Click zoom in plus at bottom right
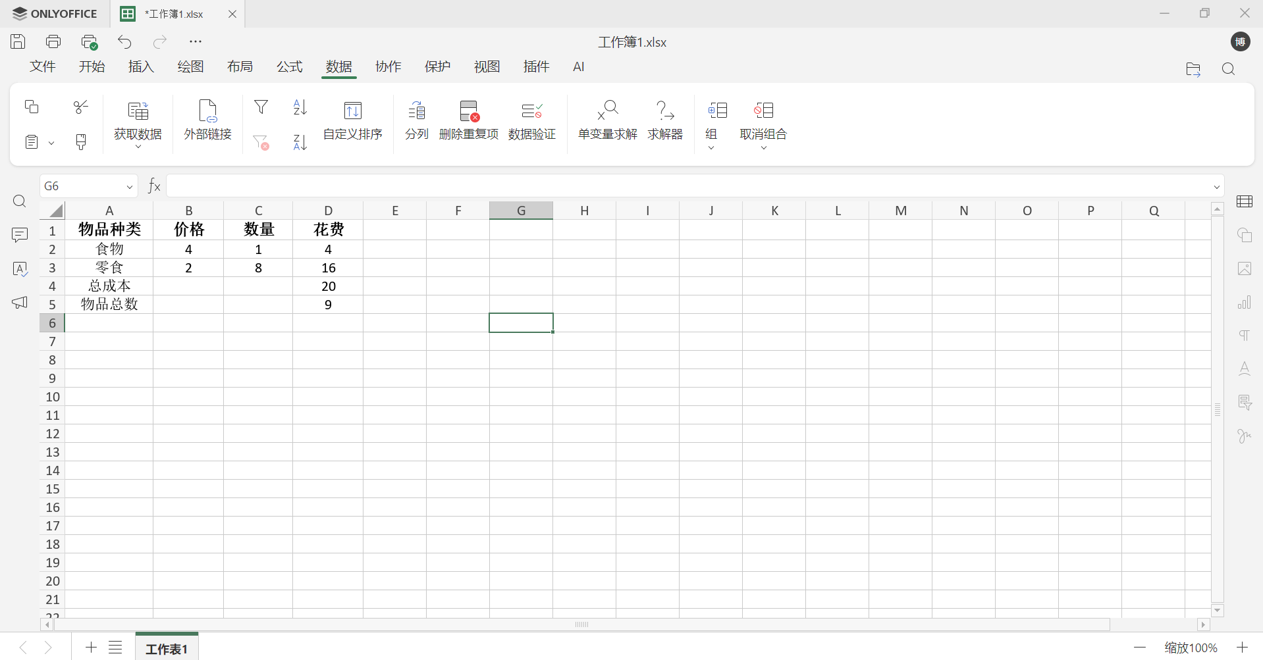The image size is (1263, 660). [1242, 647]
